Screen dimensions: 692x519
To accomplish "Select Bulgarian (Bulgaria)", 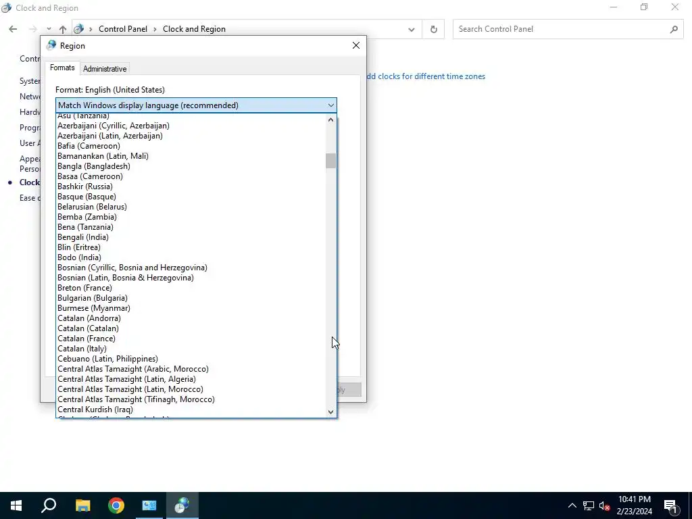I will click(x=191, y=298).
